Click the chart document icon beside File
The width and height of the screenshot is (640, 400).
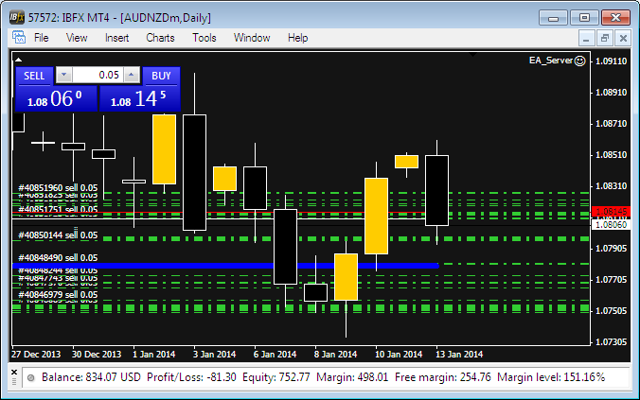pyautogui.click(x=17, y=38)
